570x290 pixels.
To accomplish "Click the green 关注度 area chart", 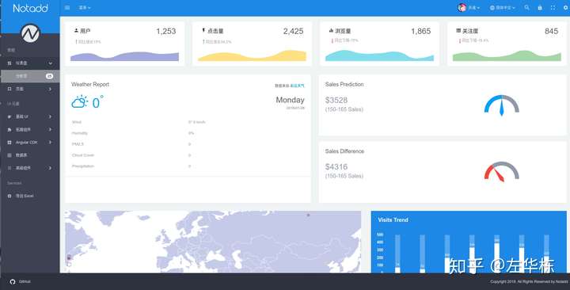I will pos(507,55).
